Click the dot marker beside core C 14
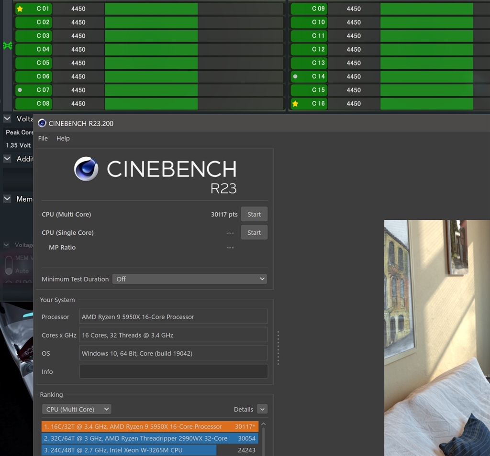The width and height of the screenshot is (490, 456). [295, 76]
